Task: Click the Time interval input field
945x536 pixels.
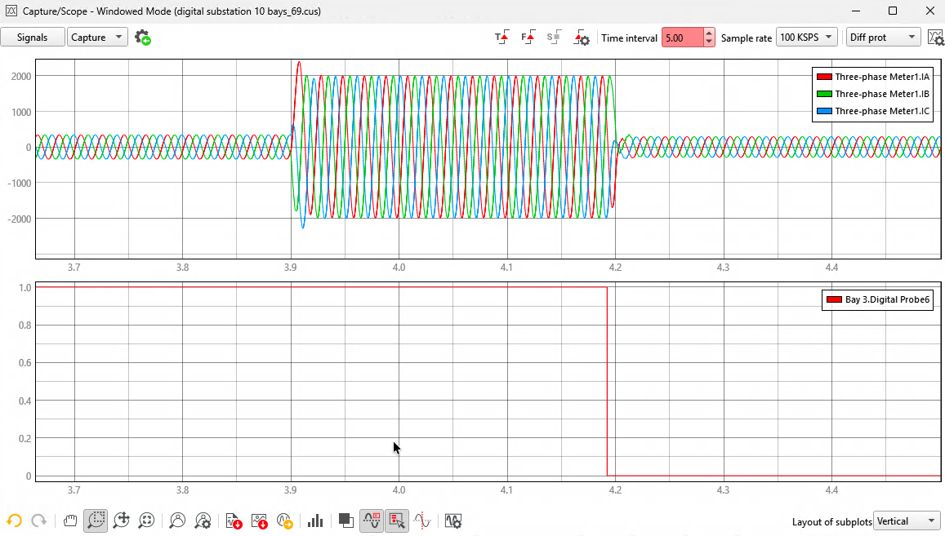Action: coord(682,38)
